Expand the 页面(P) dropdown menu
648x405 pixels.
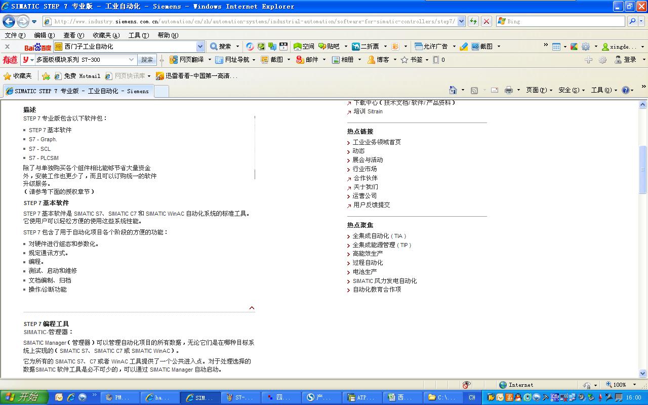pos(539,90)
